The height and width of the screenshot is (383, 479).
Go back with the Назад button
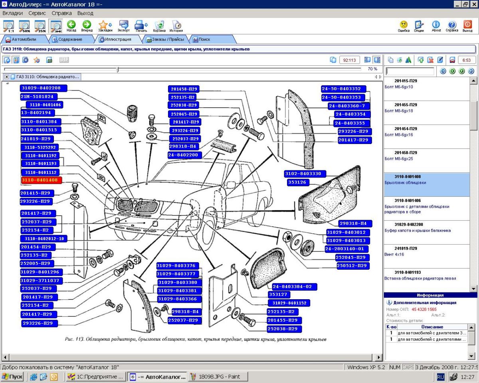pyautogui.click(x=71, y=26)
